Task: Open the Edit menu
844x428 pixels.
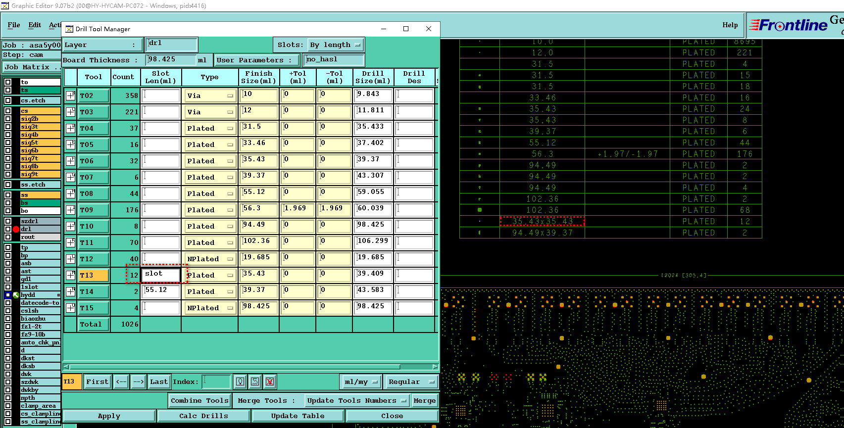Action: [x=35, y=25]
